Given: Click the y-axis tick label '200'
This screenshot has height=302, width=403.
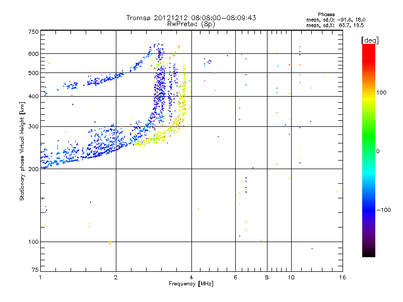Looking at the screenshot, I should point(33,169).
